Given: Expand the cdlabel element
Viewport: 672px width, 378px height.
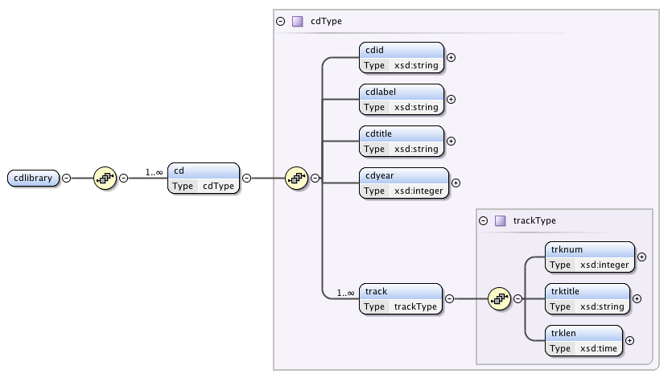Looking at the screenshot, I should (x=451, y=100).
